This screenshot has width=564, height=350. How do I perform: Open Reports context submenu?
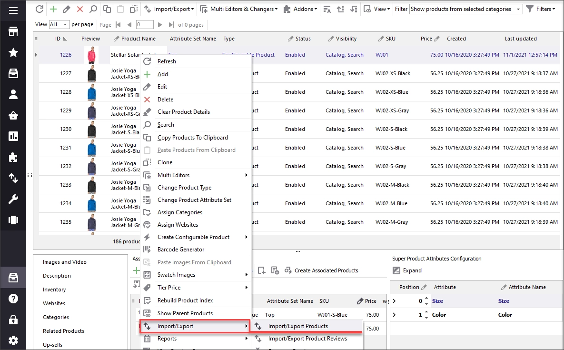(x=196, y=339)
